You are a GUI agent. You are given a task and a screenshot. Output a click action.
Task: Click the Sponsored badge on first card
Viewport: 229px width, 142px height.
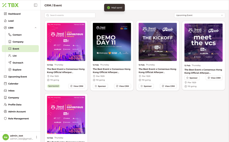tap(54, 86)
